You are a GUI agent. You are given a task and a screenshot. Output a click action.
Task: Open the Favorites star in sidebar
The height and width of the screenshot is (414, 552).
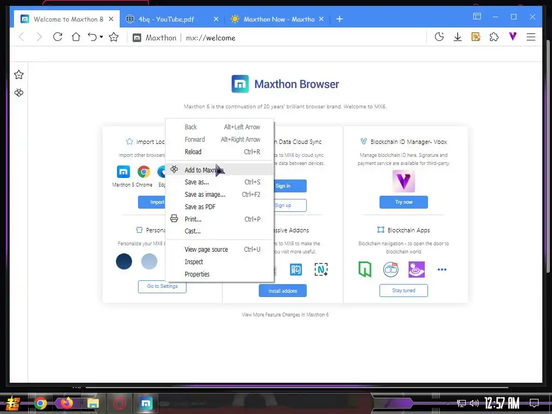pyautogui.click(x=19, y=74)
